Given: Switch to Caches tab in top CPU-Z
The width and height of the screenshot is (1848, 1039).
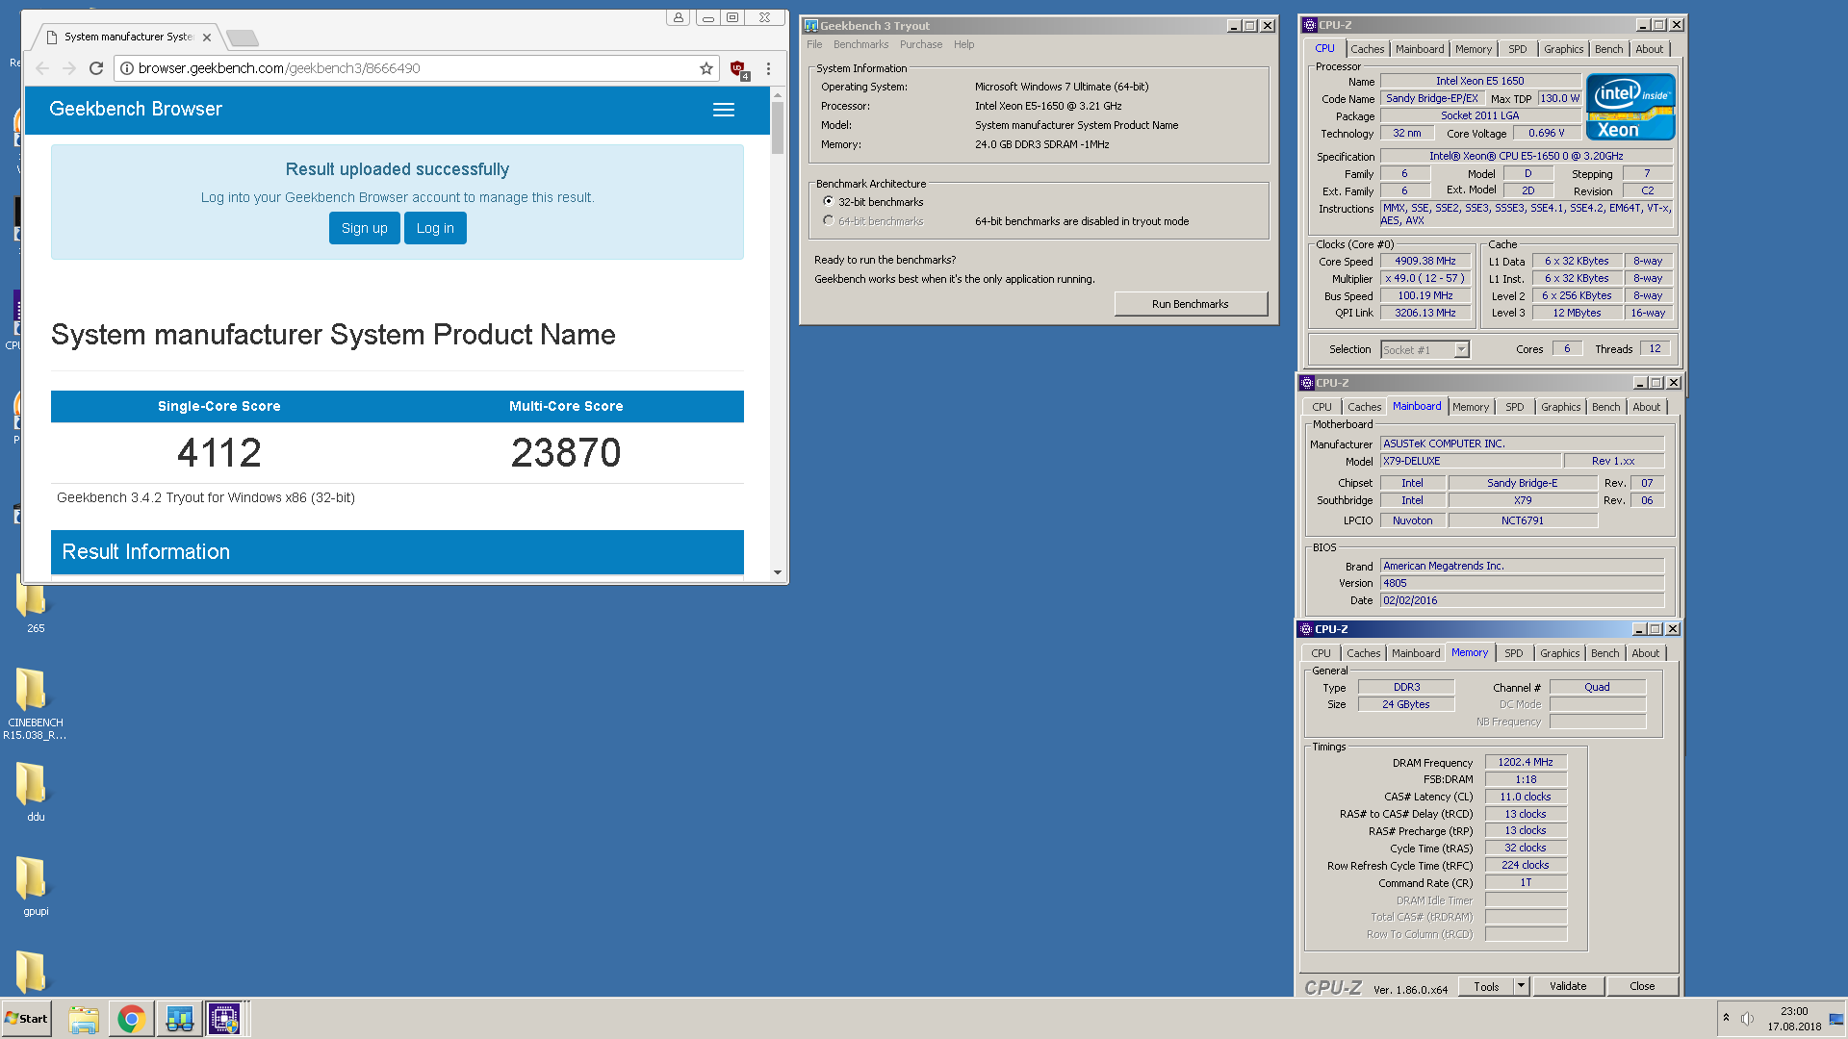Looking at the screenshot, I should 1367,49.
